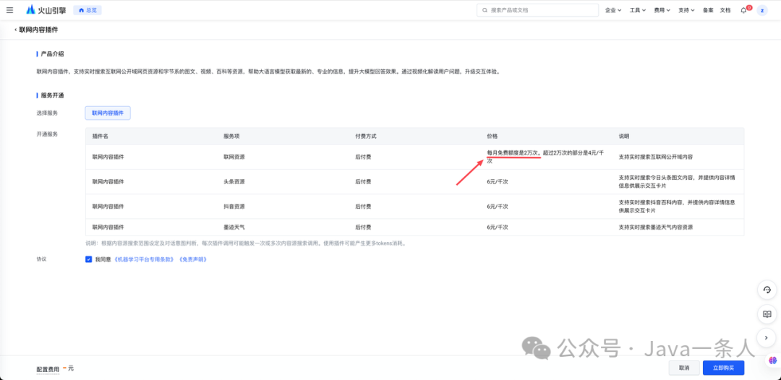Viewport: 781px width, 380px height.
Task: Open the notification bell
Action: [x=743, y=10]
